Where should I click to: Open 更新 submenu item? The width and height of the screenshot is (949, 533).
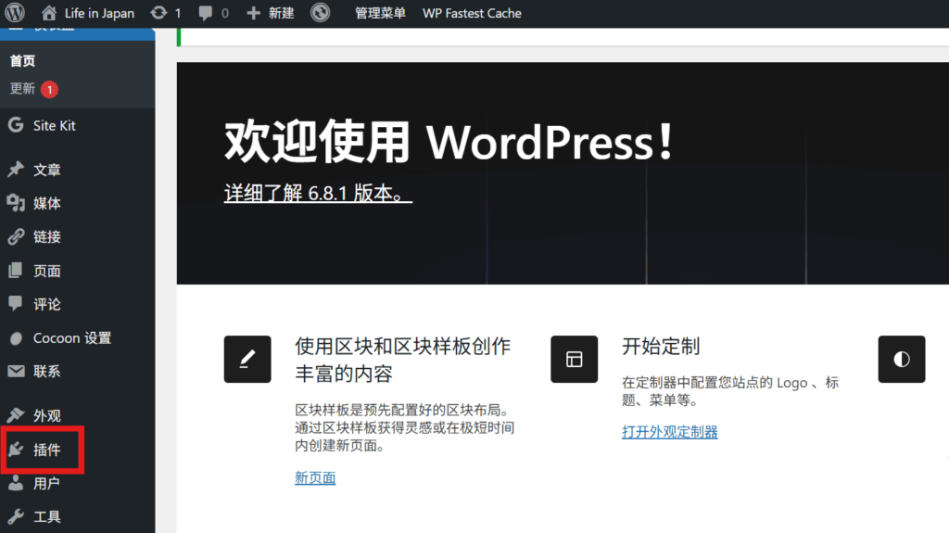22,88
